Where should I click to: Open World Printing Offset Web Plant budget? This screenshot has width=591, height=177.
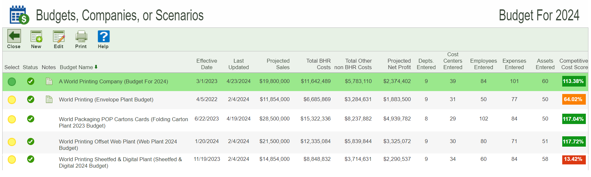click(118, 145)
